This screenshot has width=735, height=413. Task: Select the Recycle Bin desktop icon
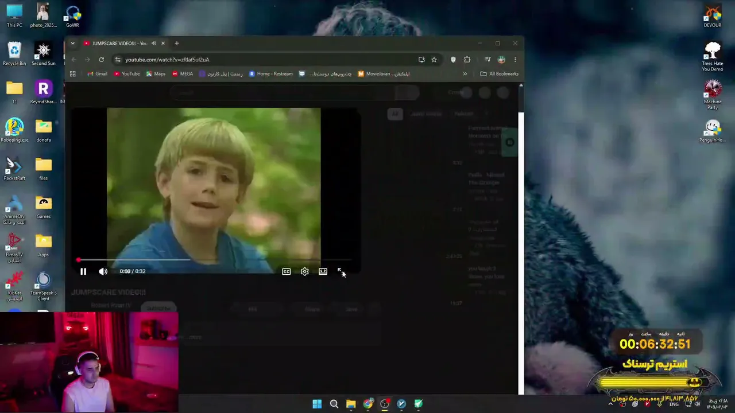coord(14,54)
